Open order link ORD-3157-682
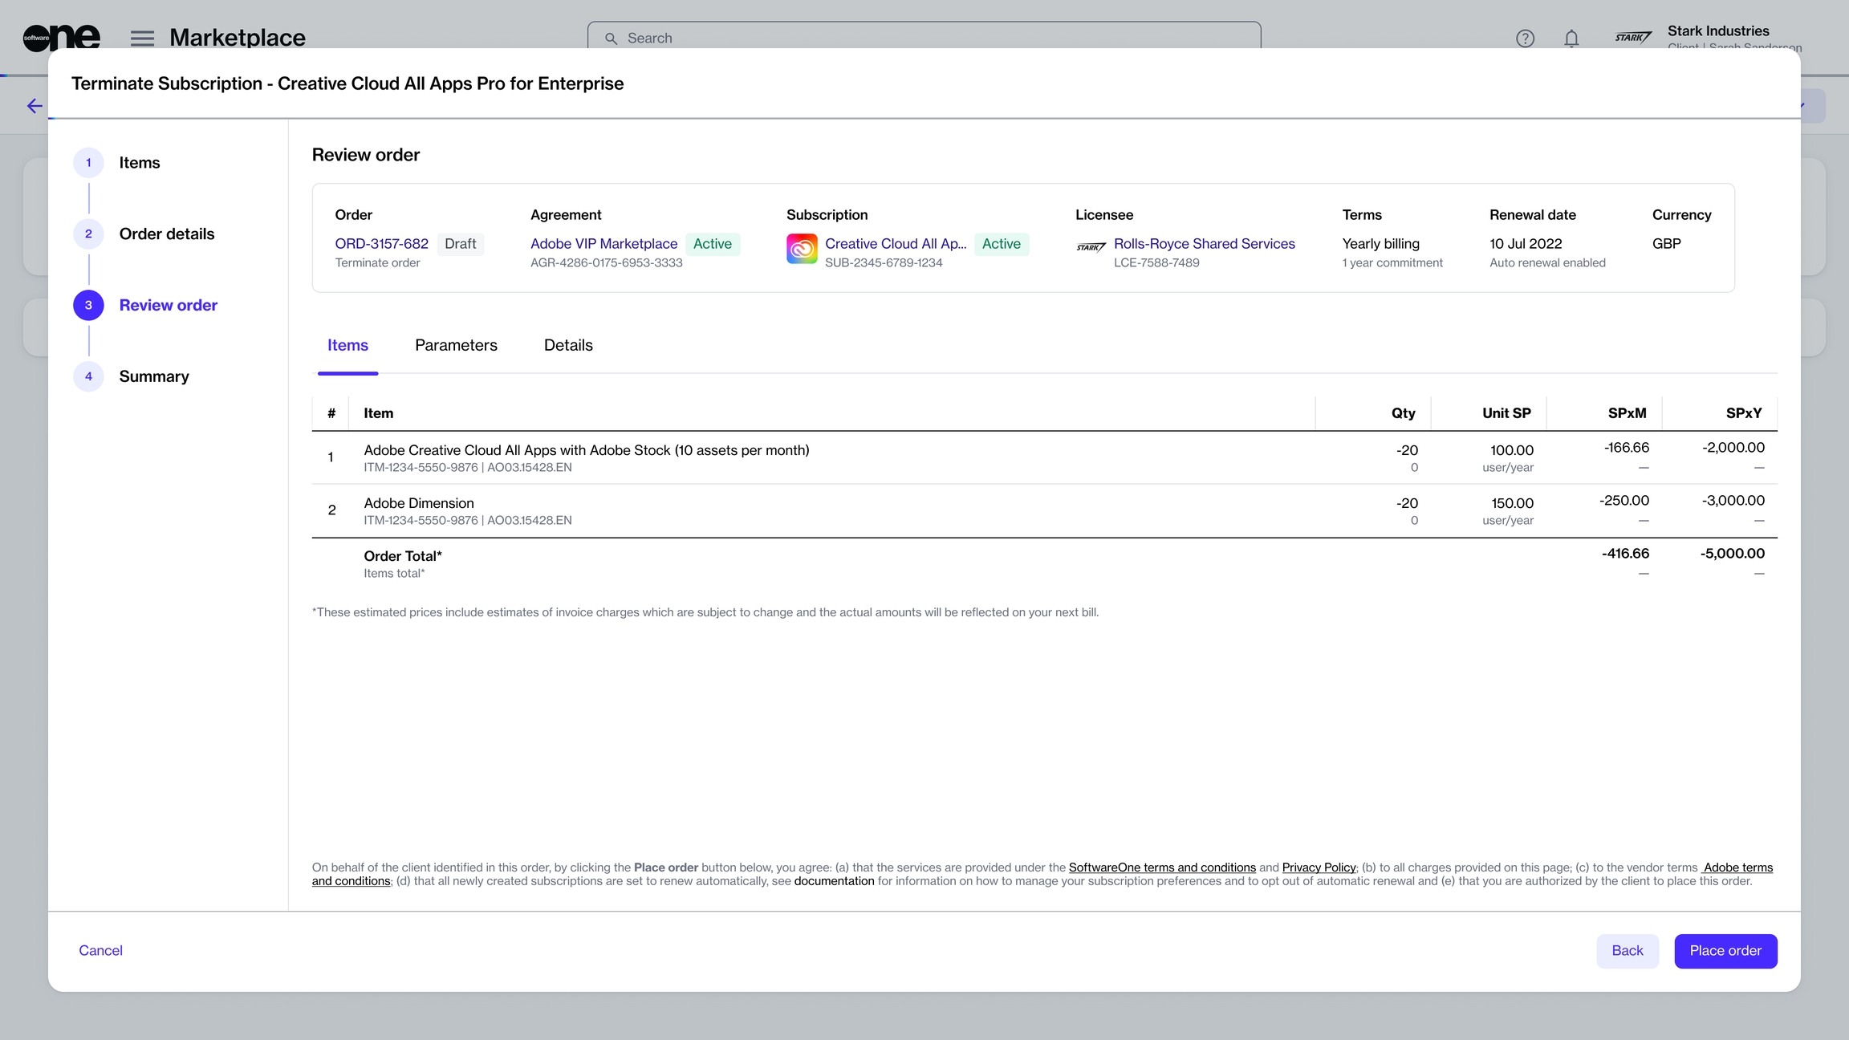This screenshot has width=1849, height=1040. (381, 244)
